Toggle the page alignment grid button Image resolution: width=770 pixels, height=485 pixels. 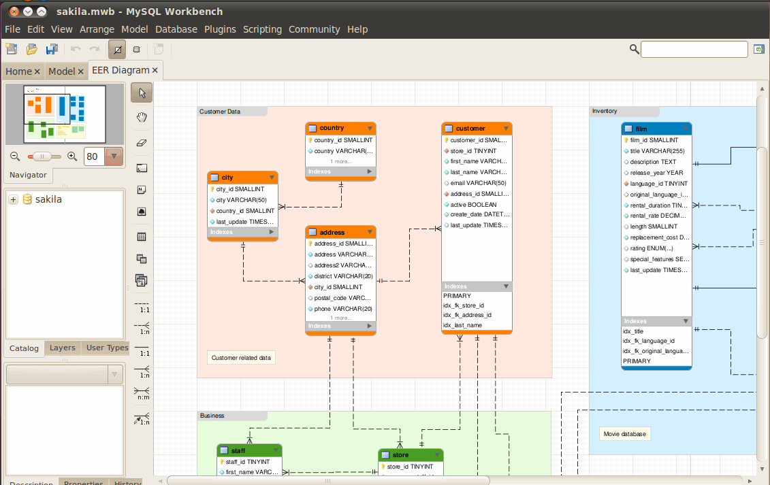[x=137, y=49]
